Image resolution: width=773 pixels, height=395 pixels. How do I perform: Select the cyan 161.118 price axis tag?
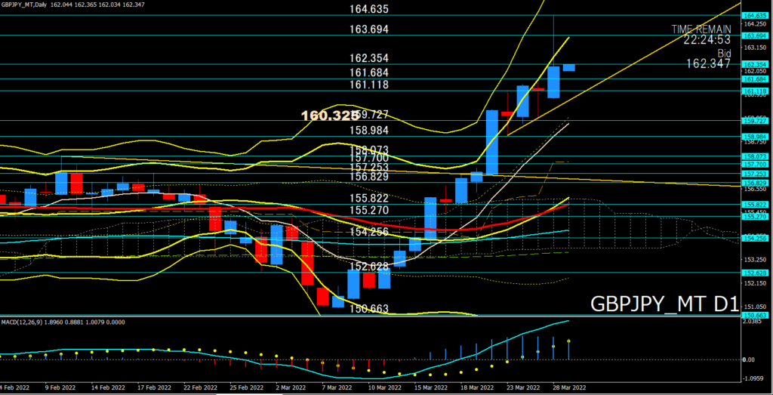(753, 91)
